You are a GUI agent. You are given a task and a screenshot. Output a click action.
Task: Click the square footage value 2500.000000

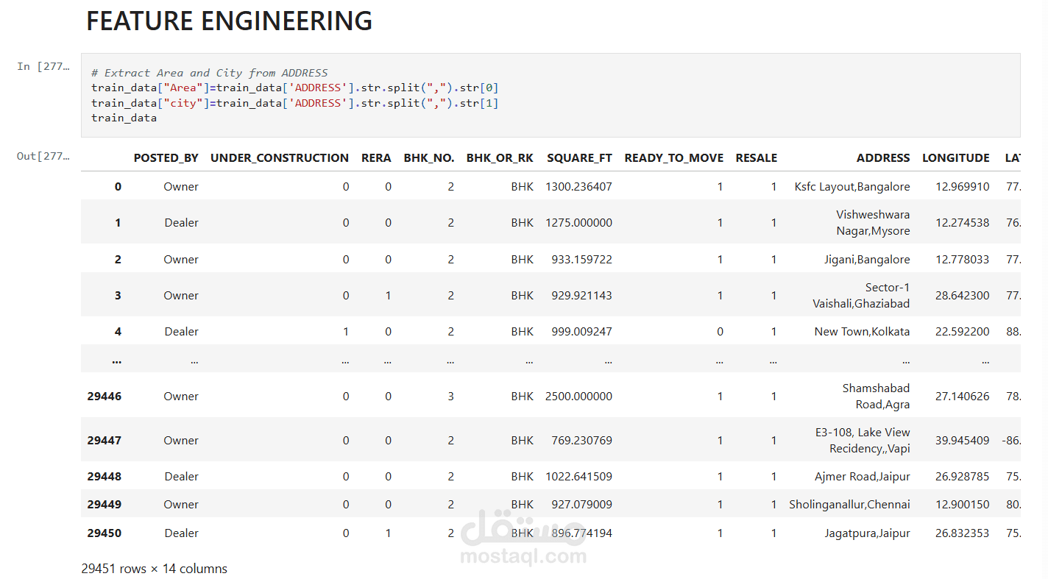pyautogui.click(x=578, y=396)
